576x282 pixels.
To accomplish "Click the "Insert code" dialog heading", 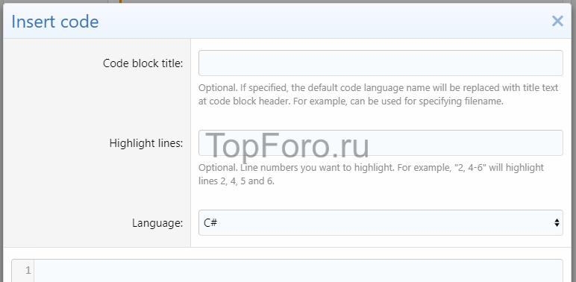I will [55, 22].
